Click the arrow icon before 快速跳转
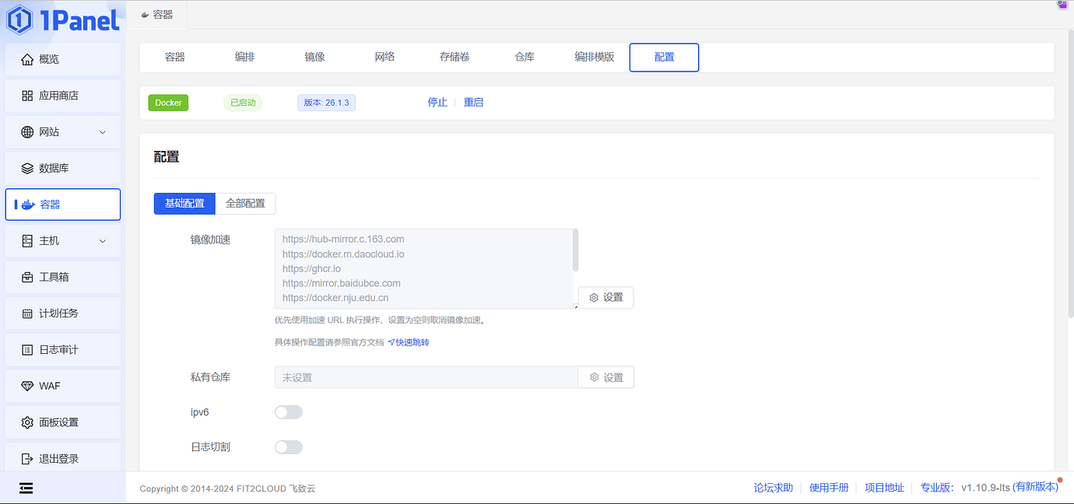 point(391,342)
